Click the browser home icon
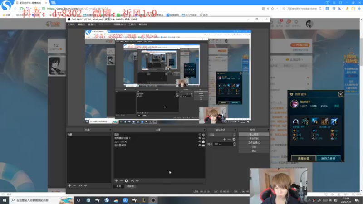The width and height of the screenshot is (363, 204). pyautogui.click(x=36, y=9)
